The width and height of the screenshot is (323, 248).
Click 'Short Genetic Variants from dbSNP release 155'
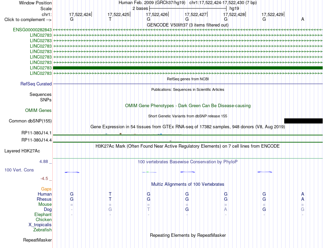pos(188,116)
